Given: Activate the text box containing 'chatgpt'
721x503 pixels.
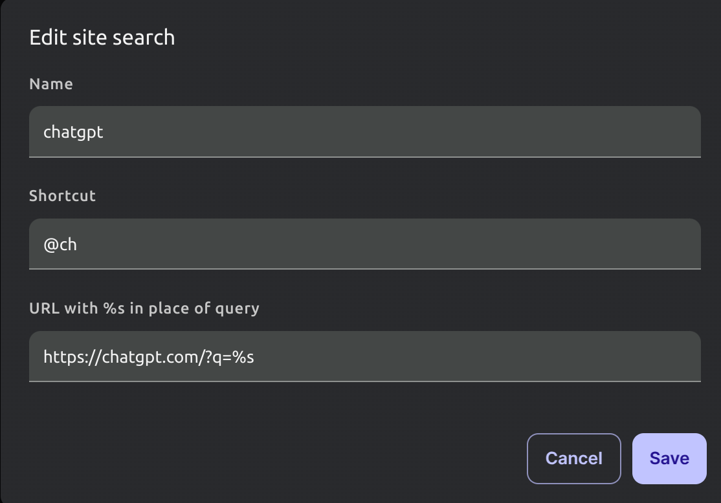Looking at the screenshot, I should tap(364, 132).
